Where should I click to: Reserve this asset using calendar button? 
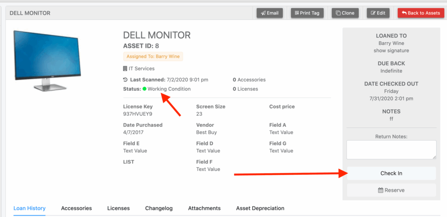[391, 190]
